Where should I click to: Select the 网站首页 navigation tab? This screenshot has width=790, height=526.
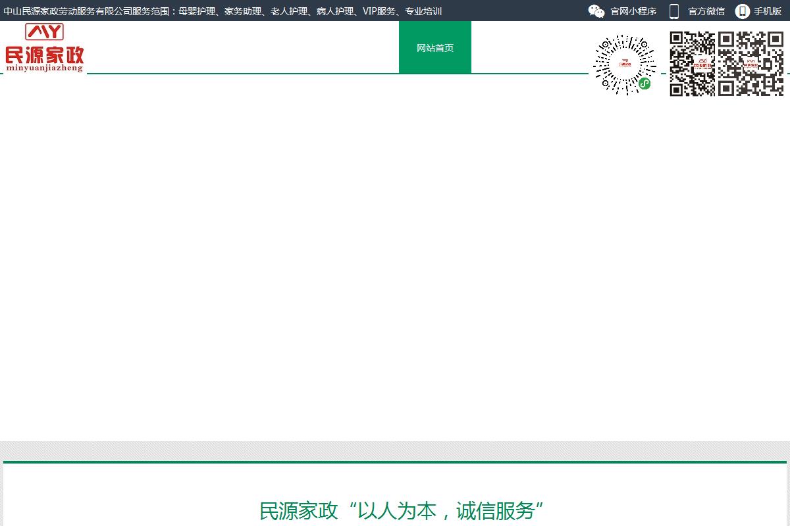(x=435, y=47)
